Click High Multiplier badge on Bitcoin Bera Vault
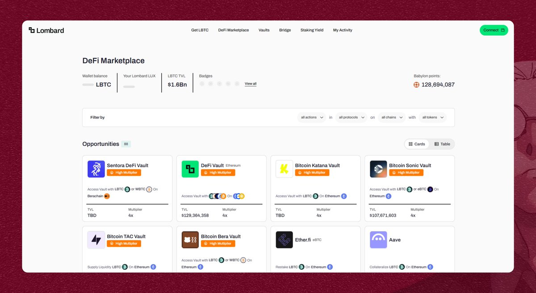536x293 pixels. (218, 243)
